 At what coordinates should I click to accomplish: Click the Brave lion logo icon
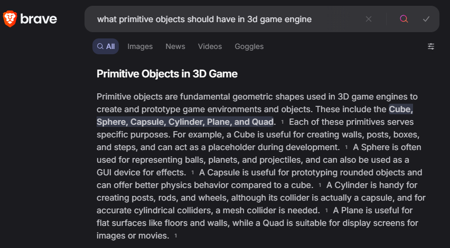10,19
